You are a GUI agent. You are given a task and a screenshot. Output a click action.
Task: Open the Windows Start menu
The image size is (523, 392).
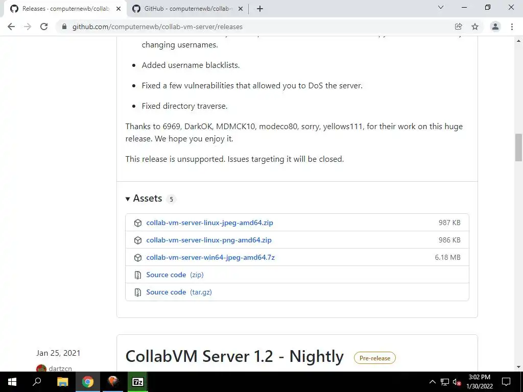point(12,382)
